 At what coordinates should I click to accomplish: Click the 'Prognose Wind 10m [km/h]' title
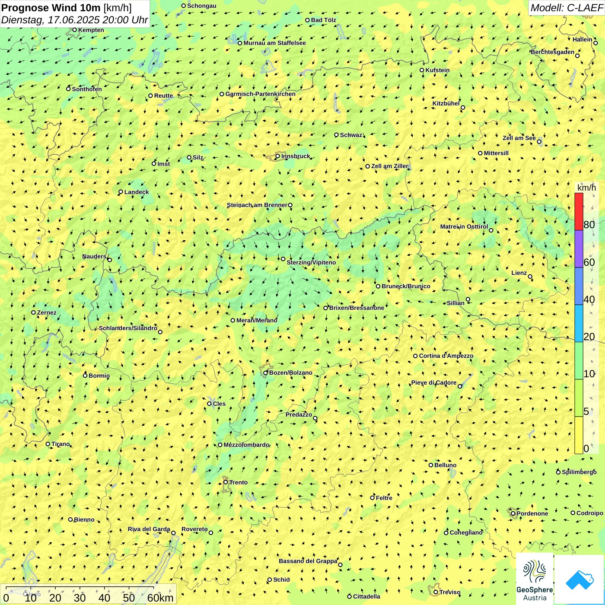(67, 7)
